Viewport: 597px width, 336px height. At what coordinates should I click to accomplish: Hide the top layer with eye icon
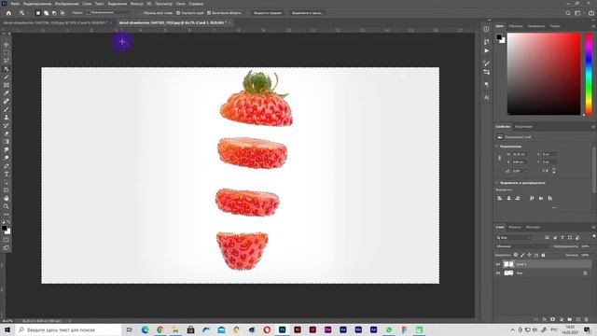(497, 264)
